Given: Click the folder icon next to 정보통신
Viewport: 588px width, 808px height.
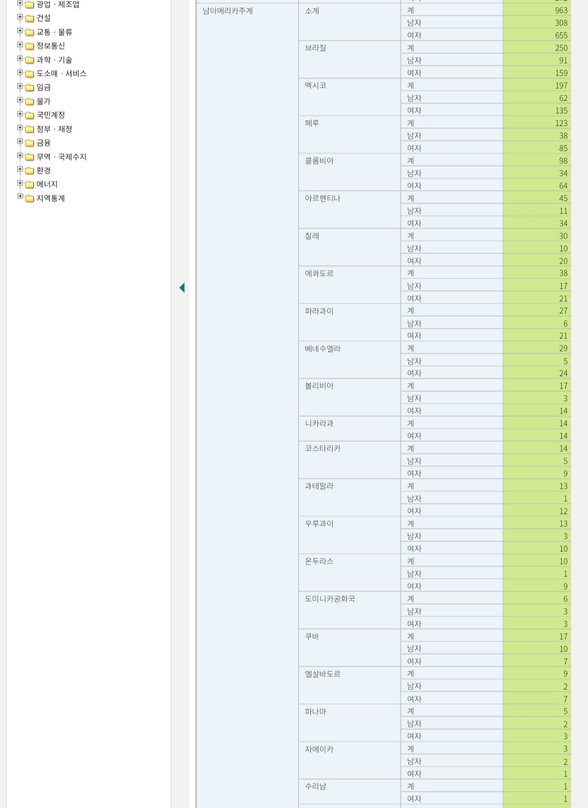Looking at the screenshot, I should point(30,46).
